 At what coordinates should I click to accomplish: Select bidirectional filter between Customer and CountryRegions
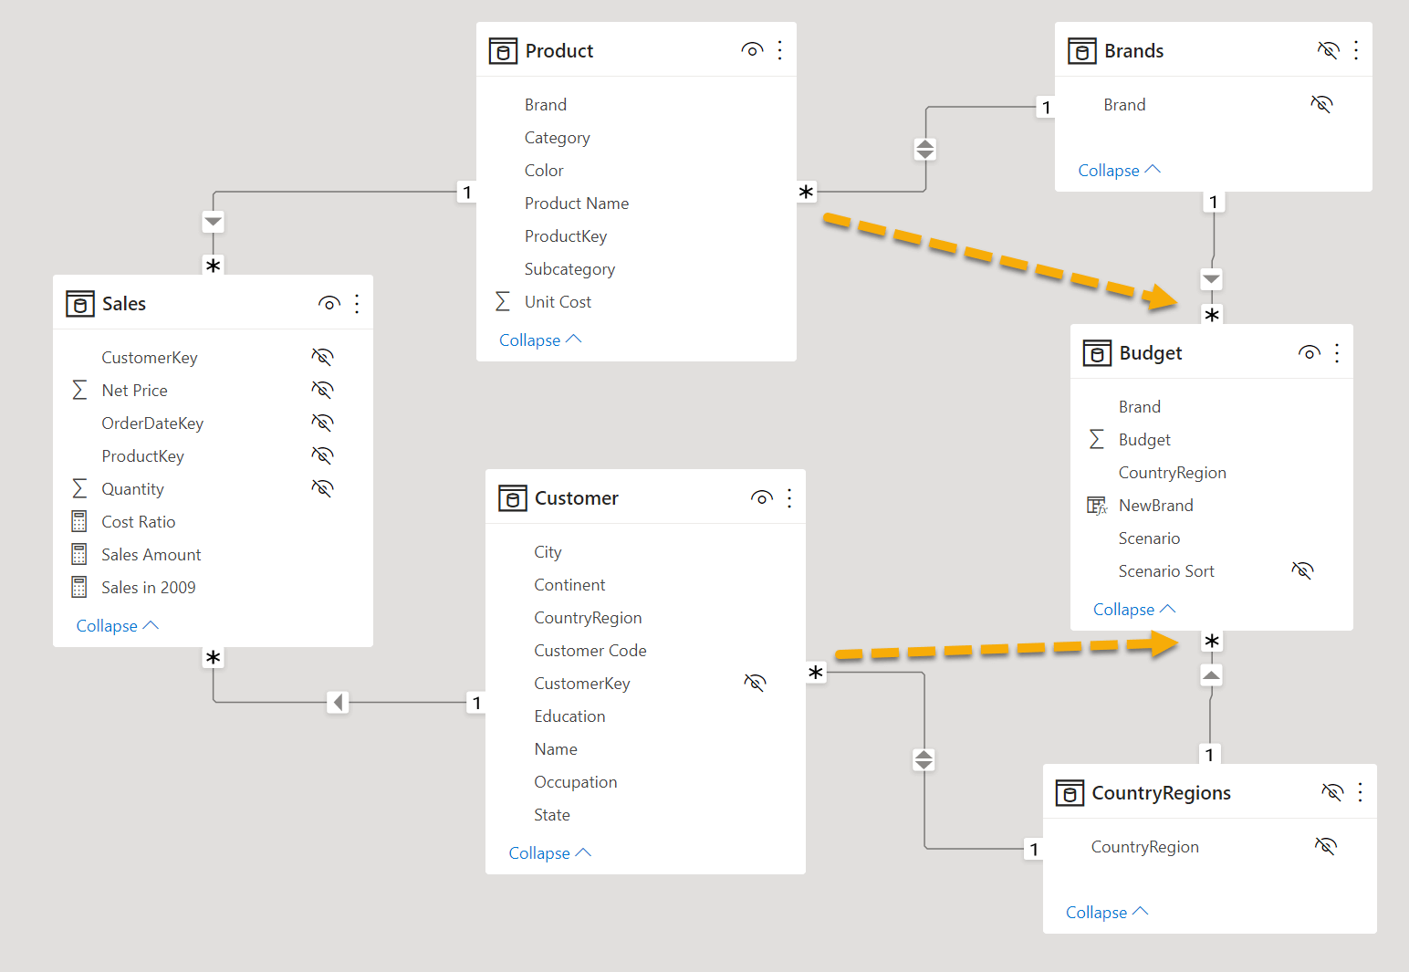924,759
